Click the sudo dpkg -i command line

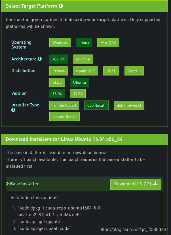60,211
